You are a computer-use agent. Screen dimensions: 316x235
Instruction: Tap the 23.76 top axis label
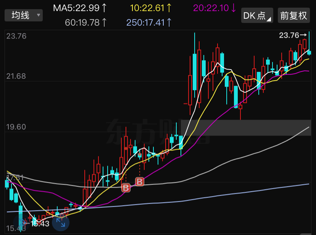[16, 36]
